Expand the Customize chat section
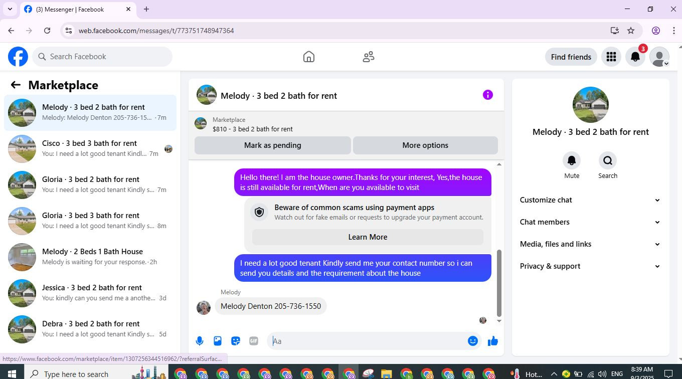This screenshot has height=379, width=682. pos(590,200)
